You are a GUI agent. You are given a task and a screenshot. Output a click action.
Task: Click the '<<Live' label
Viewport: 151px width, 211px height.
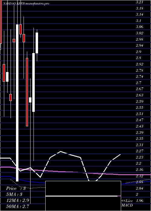coord(127,201)
